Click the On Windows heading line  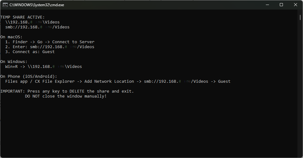point(14,62)
